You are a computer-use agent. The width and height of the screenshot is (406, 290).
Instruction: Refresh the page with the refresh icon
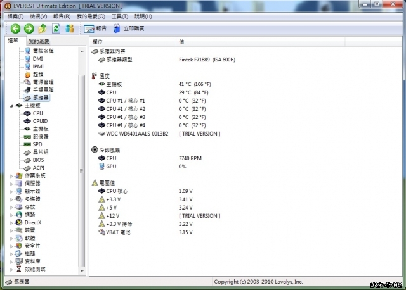[56, 28]
